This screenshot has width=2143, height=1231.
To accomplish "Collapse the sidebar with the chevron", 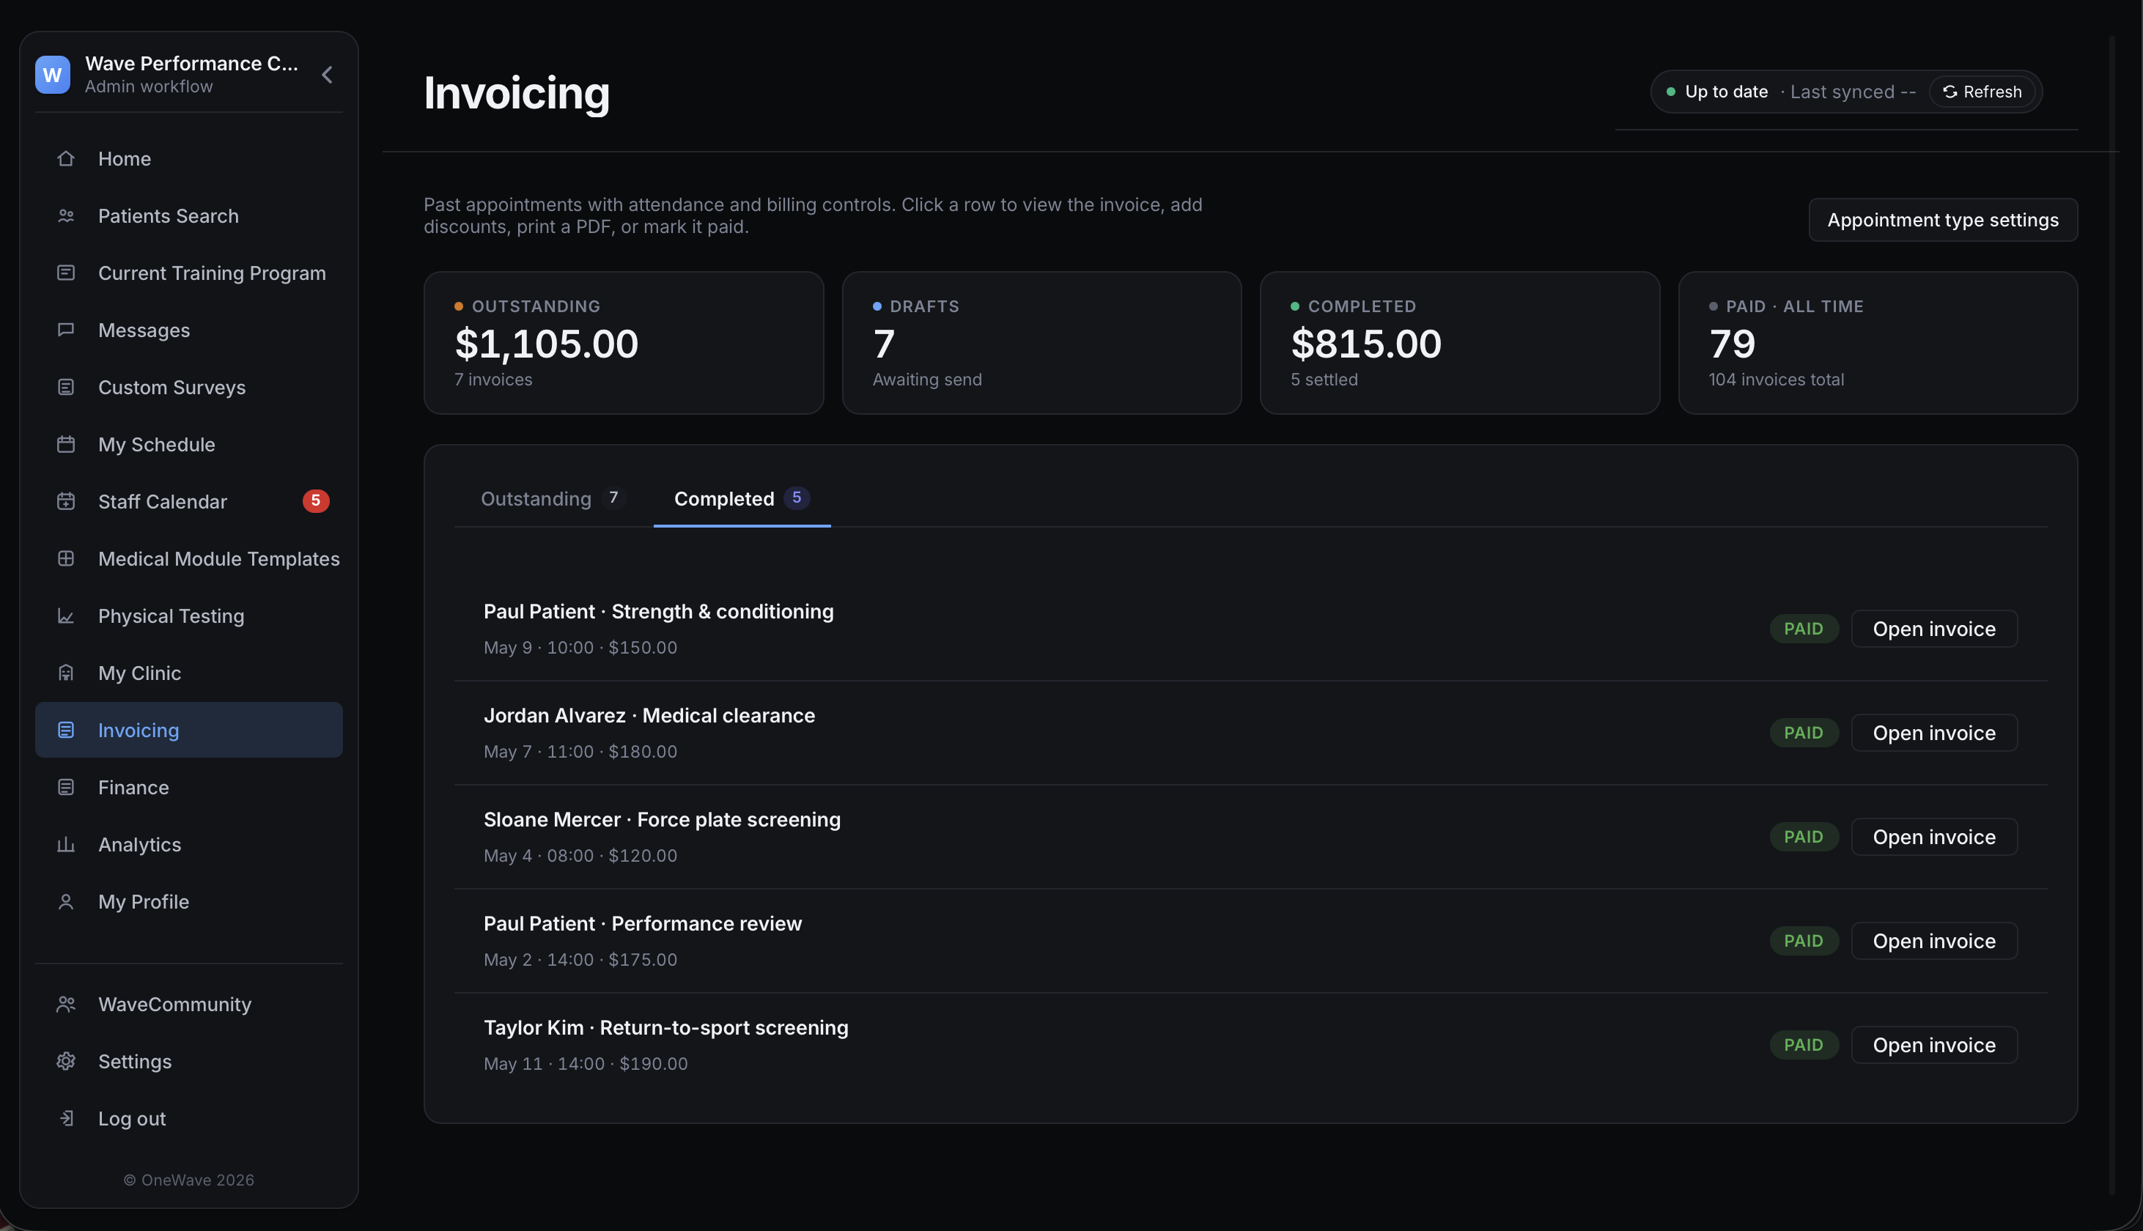I will click(327, 75).
